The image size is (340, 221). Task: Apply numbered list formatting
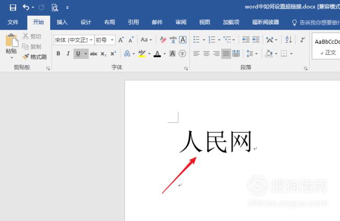click(x=212, y=40)
